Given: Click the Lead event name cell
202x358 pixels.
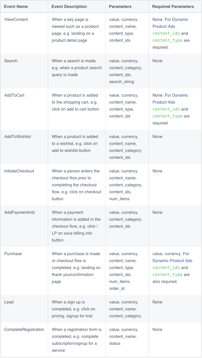Looking at the screenshot, I should 9,302.
